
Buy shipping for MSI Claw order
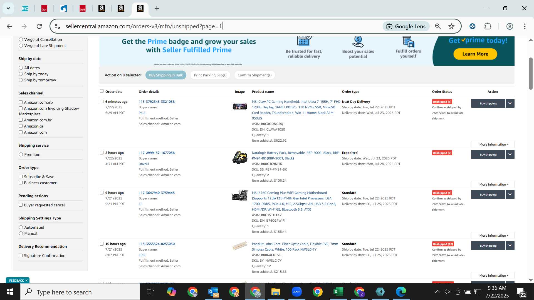coord(488,103)
